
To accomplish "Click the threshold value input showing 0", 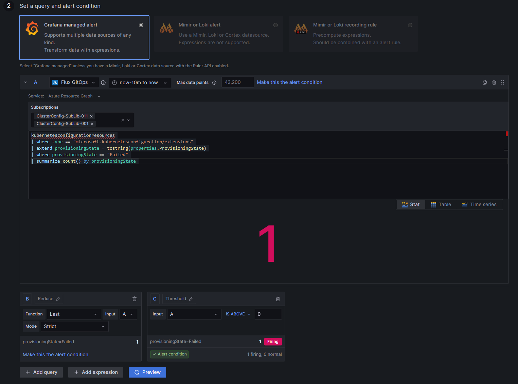I will [268, 314].
